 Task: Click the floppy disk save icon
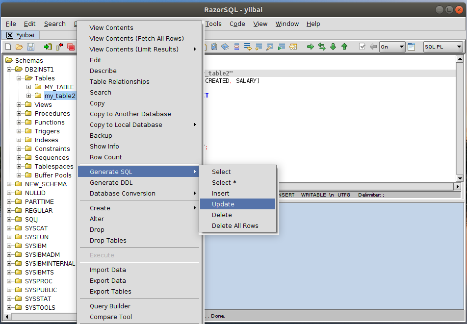pyautogui.click(x=31, y=47)
